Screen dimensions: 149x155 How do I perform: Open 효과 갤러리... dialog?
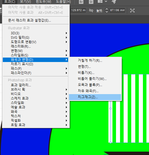(36, 85)
